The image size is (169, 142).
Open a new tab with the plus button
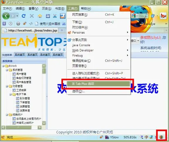point(62,30)
